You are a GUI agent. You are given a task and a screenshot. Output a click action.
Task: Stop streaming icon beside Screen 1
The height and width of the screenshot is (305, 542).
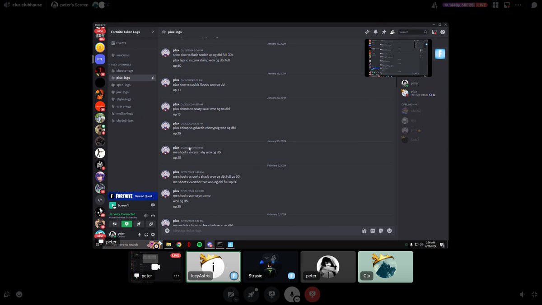tap(153, 205)
